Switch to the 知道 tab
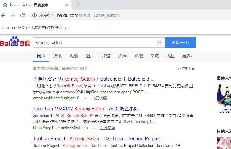 coord(106,56)
